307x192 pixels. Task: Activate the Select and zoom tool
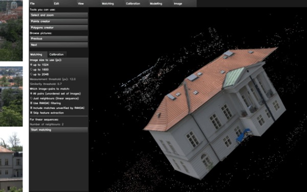(59, 15)
